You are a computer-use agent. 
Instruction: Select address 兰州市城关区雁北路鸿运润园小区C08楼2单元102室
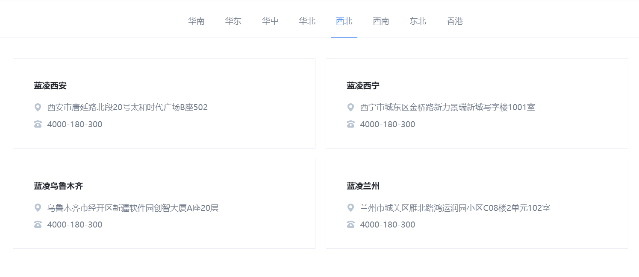point(455,208)
